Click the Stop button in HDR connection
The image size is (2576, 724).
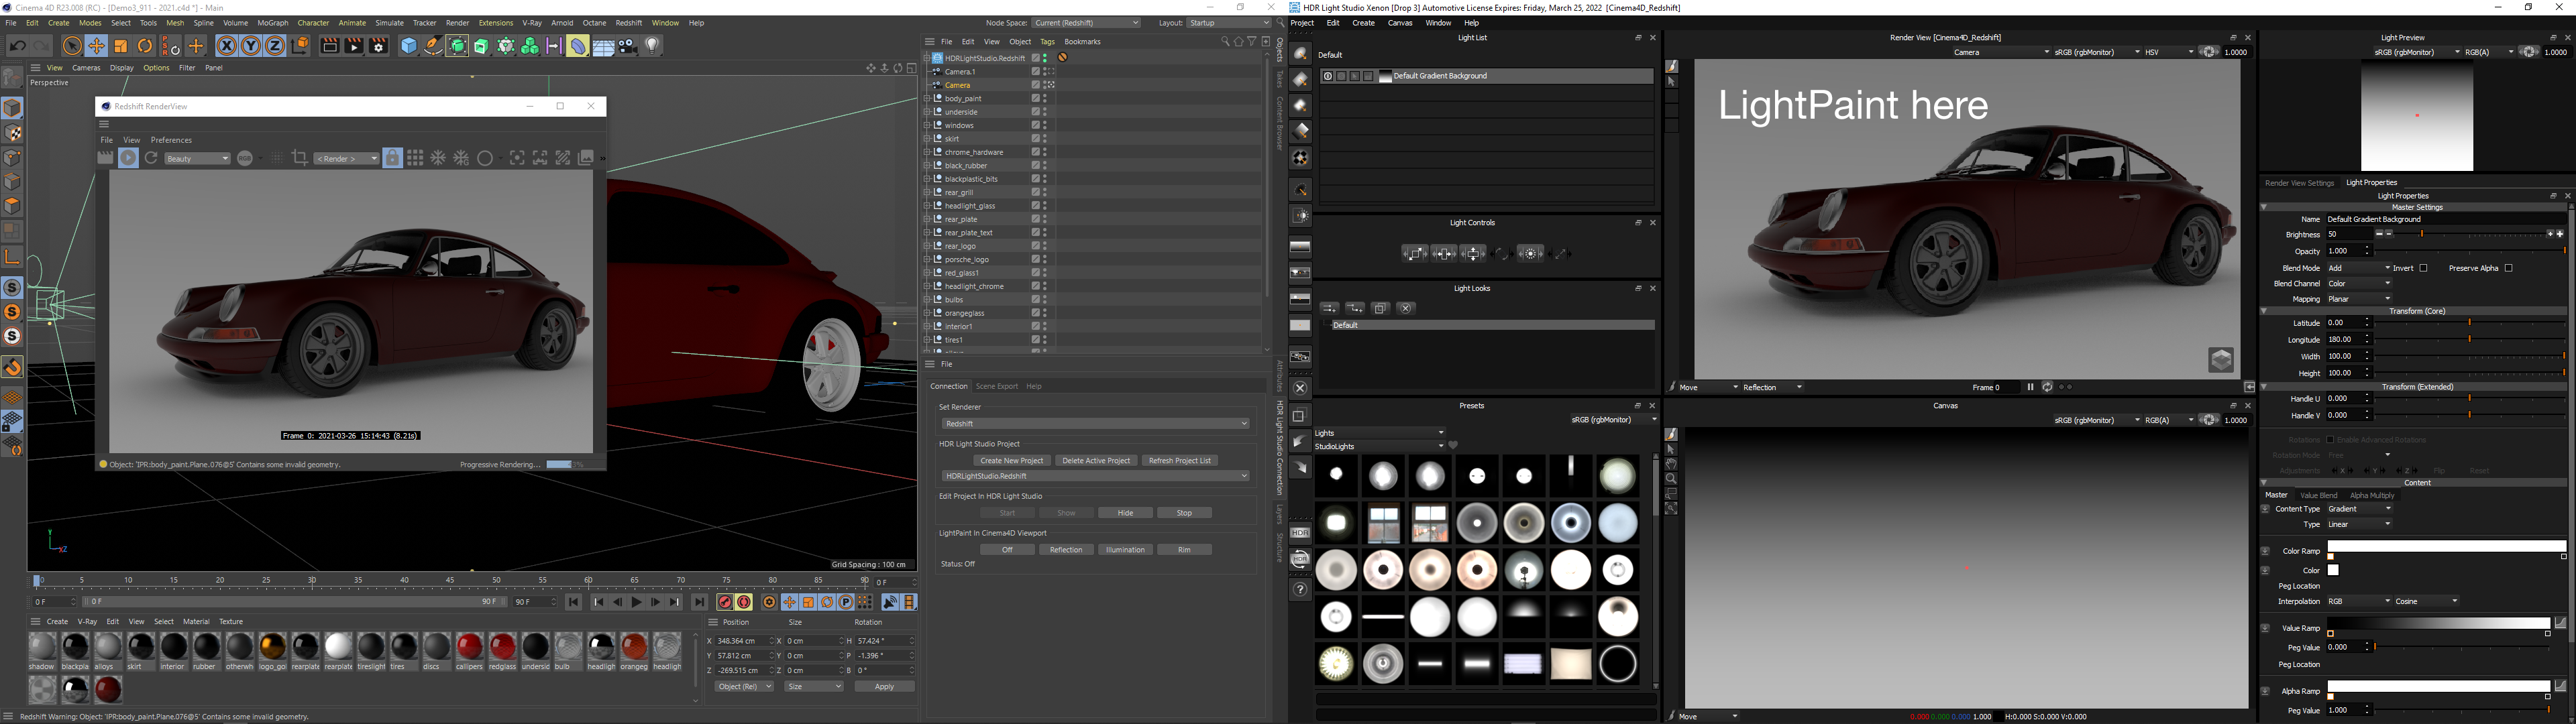tap(1184, 513)
